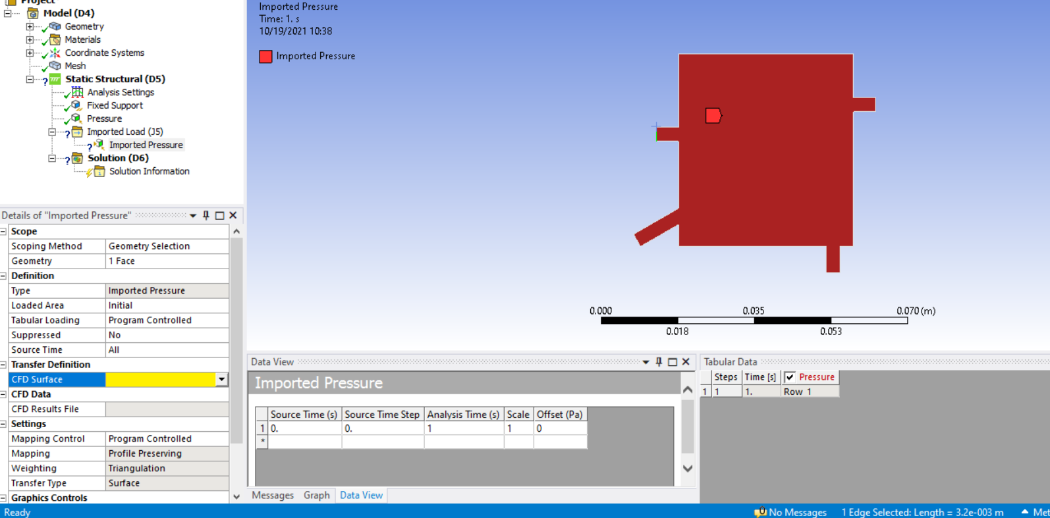The image size is (1050, 518).
Task: Close the Data View panel
Action: pyautogui.click(x=686, y=362)
